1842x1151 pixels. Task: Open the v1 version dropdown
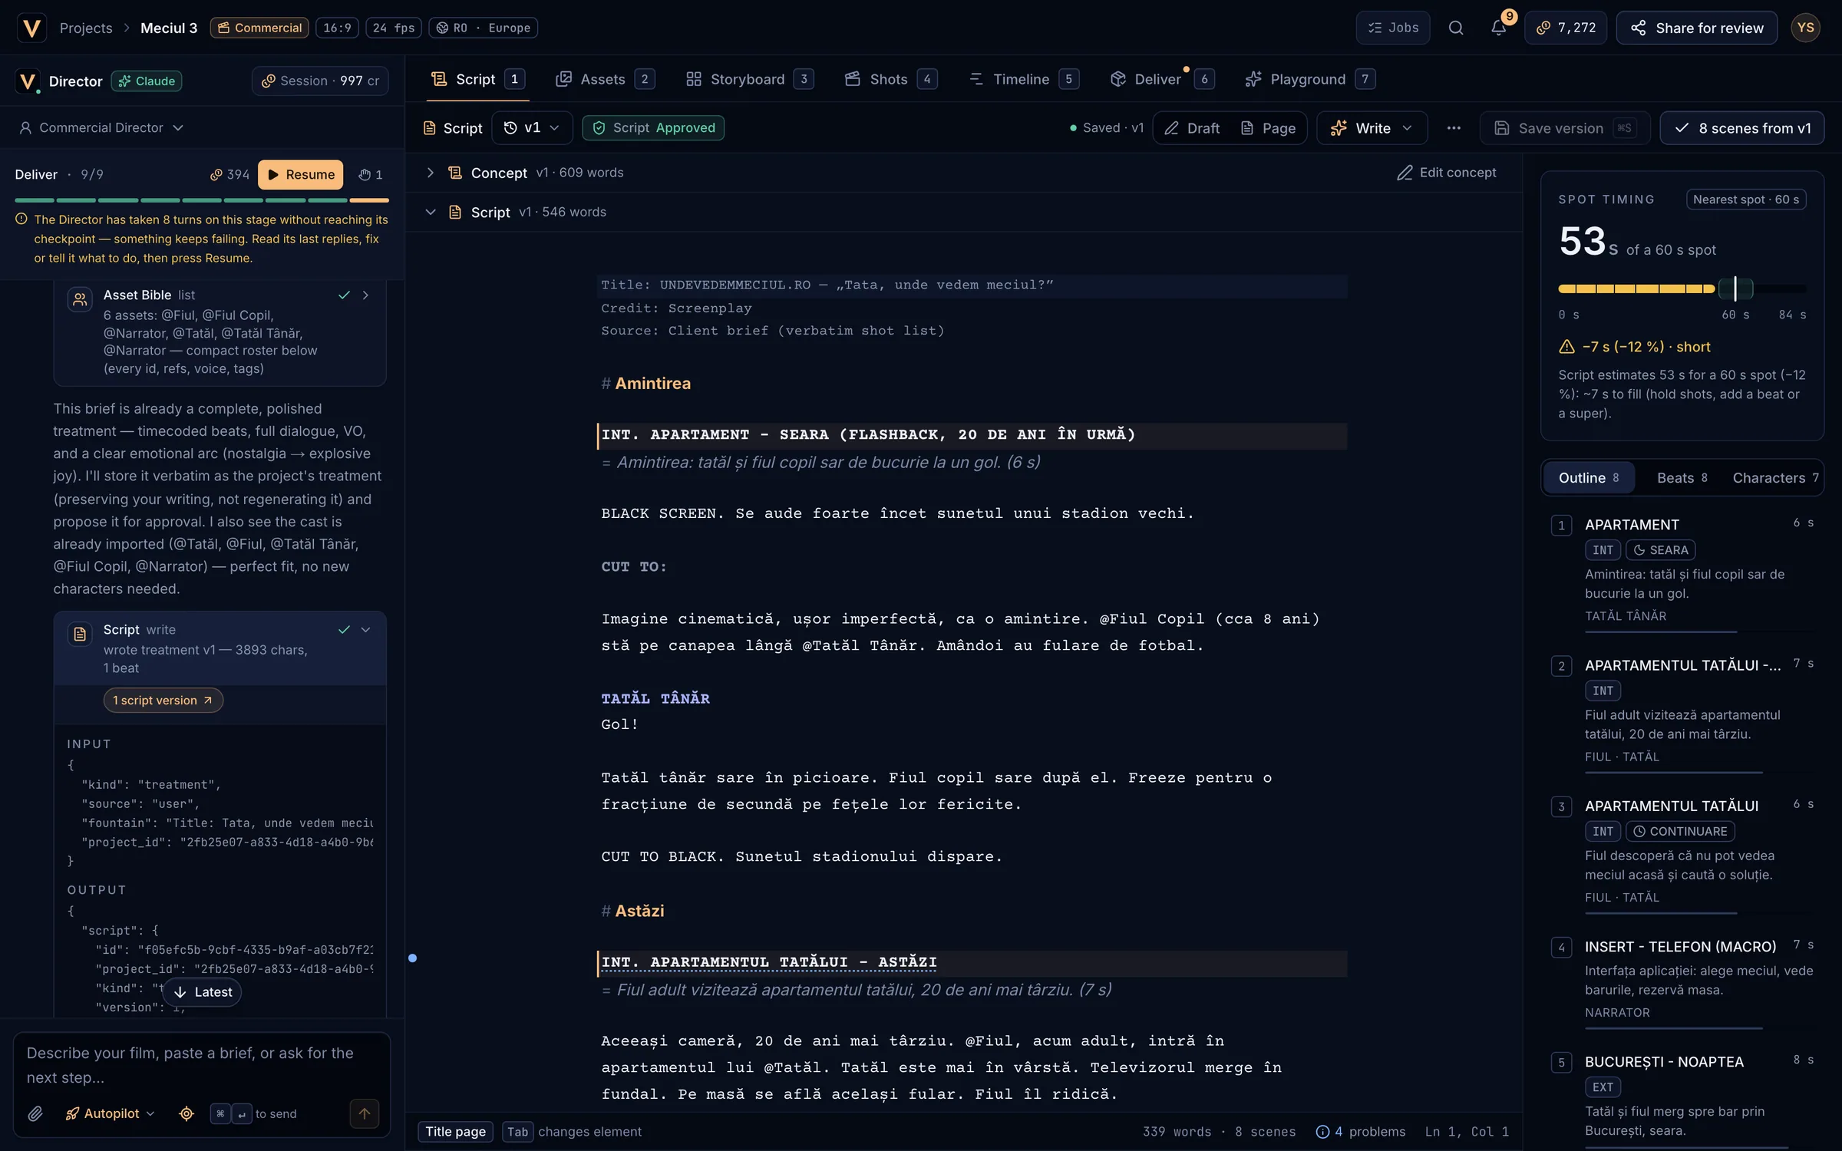[x=532, y=128]
